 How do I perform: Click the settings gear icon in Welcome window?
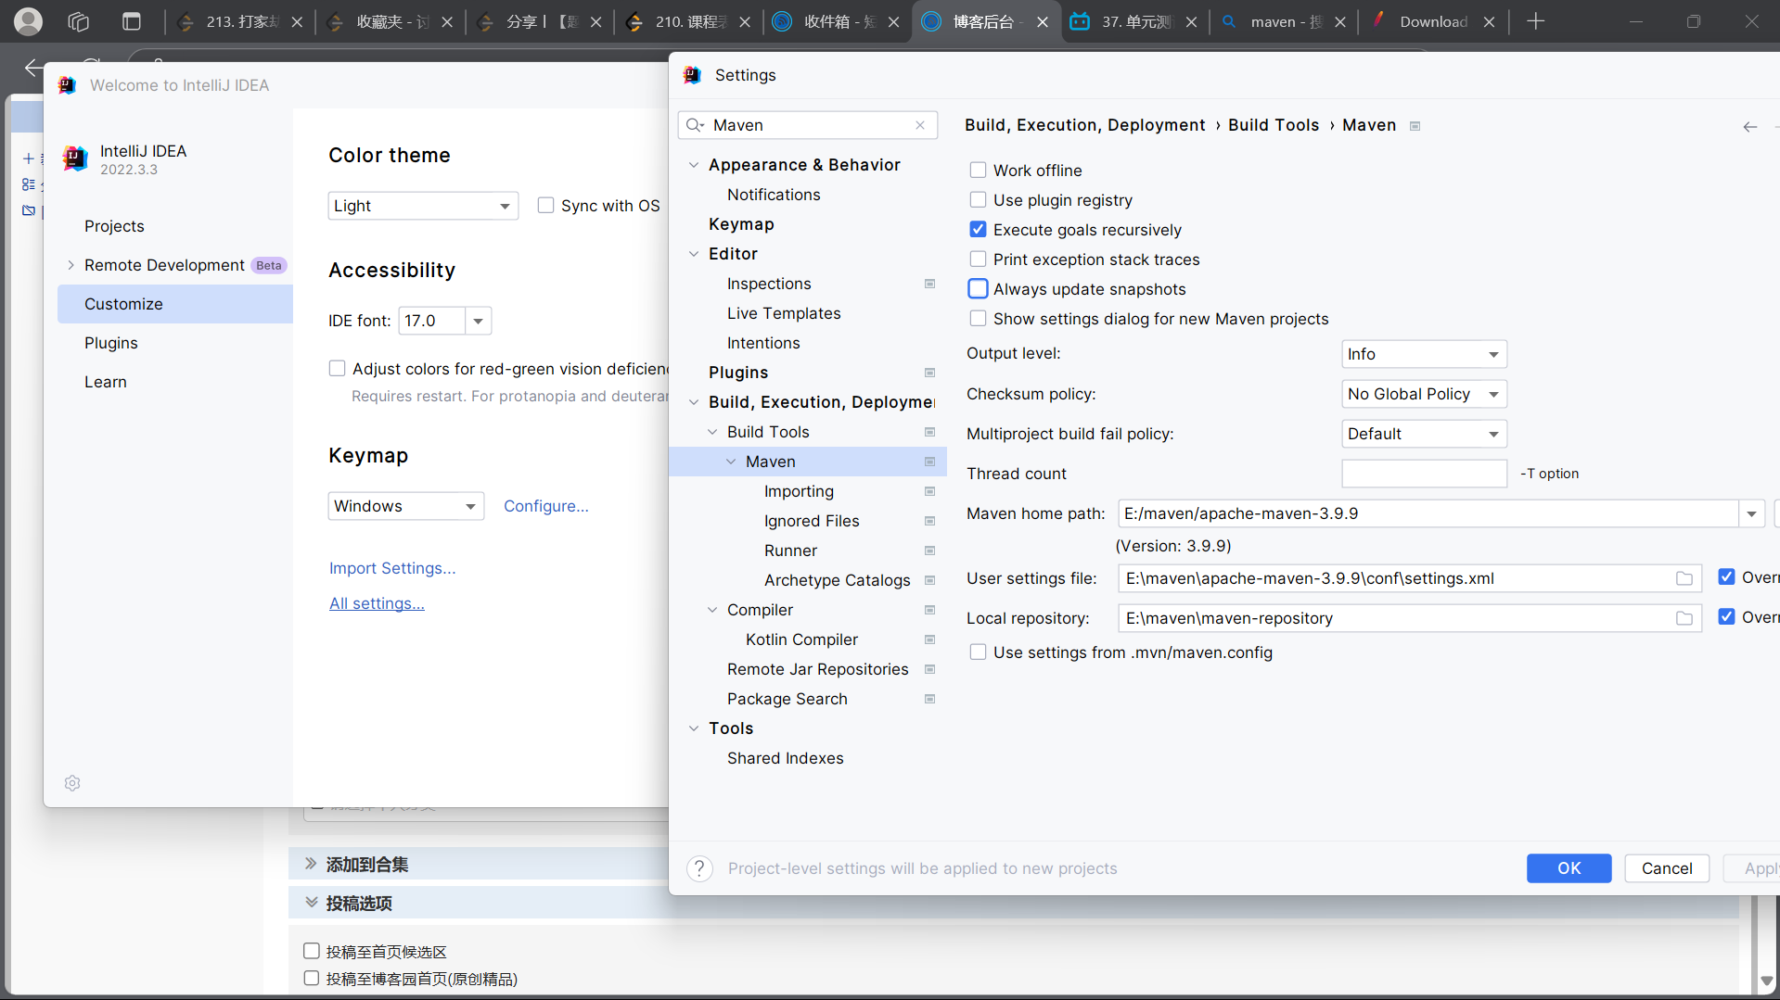pos(72,783)
